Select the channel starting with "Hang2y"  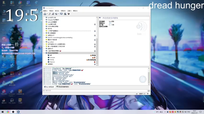53,20
